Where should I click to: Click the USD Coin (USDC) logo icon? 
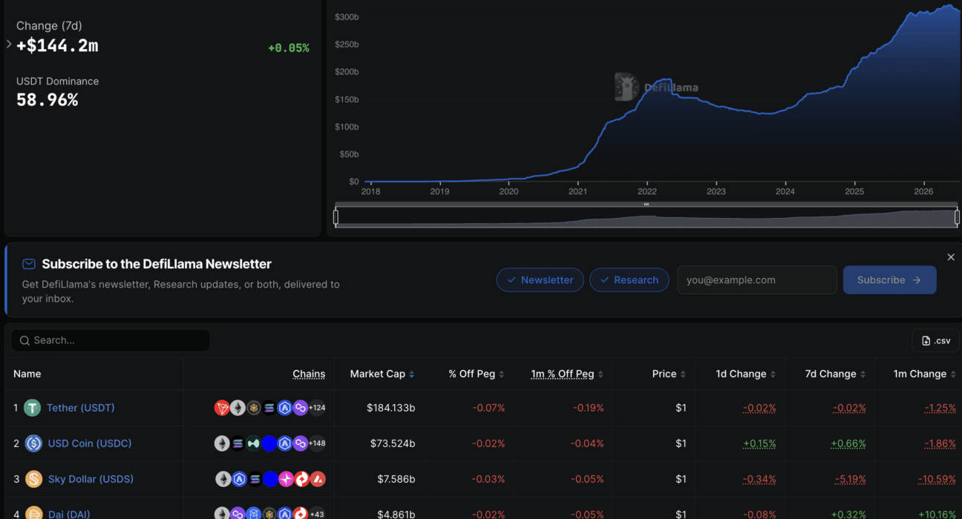click(x=33, y=443)
